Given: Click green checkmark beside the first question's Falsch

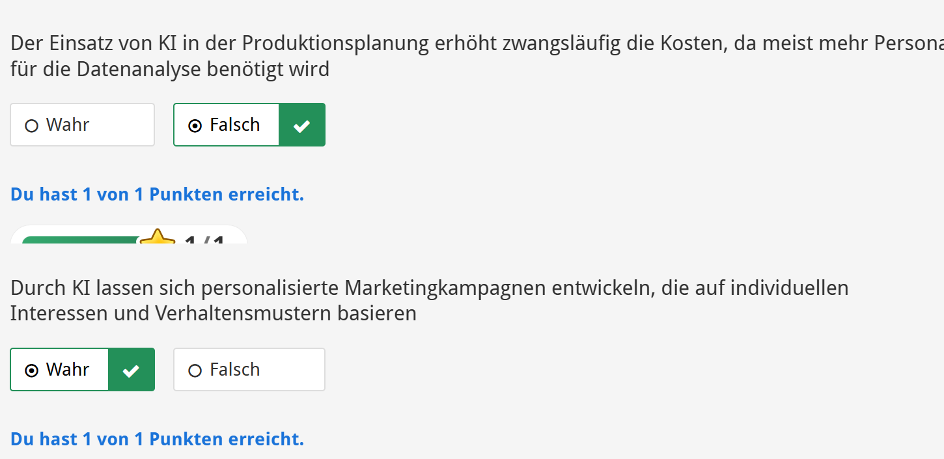Looking at the screenshot, I should coord(301,125).
